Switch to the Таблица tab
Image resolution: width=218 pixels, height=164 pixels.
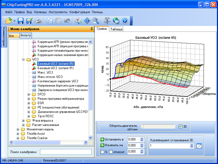116,29
